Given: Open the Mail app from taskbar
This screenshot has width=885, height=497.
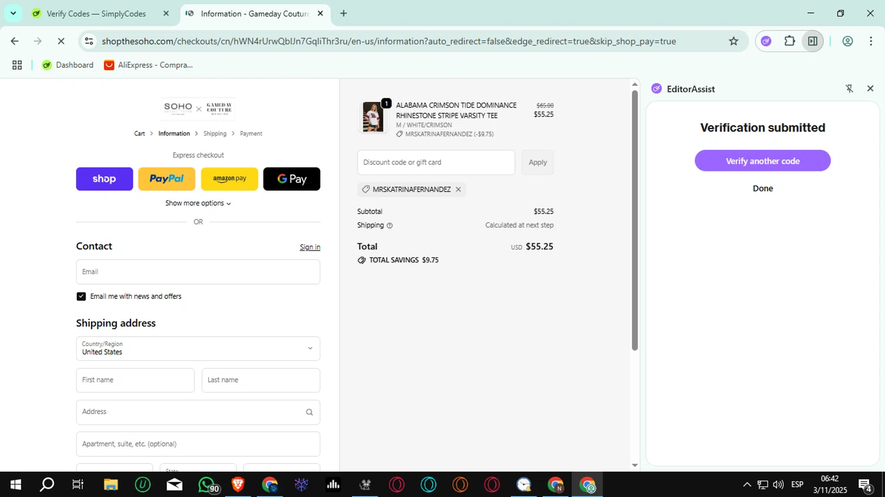Looking at the screenshot, I should (x=175, y=485).
